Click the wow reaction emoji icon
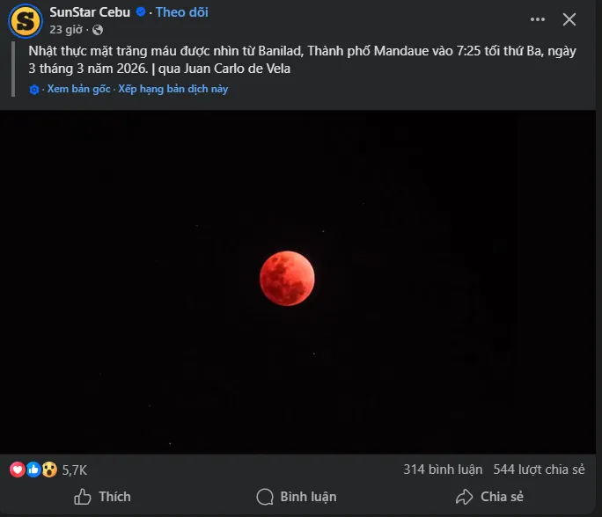The image size is (602, 517). (x=49, y=470)
